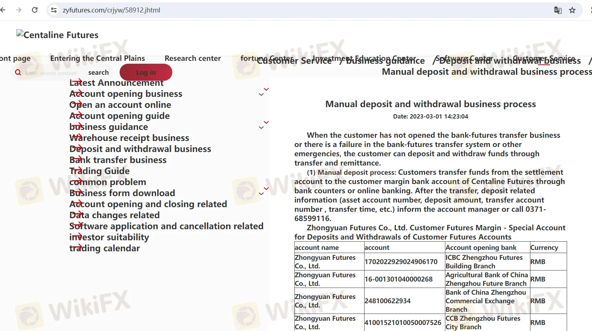Open the 'Entering the Central Plains' menu
This screenshot has height=331, width=592.
pos(98,58)
